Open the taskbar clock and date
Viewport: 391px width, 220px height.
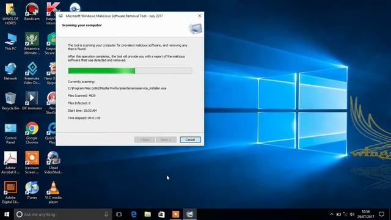click(x=365, y=215)
